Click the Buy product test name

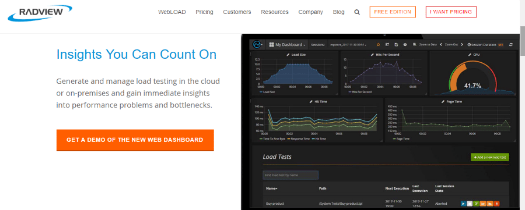coord(275,204)
